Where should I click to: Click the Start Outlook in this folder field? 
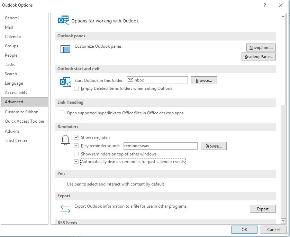pyautogui.click(x=157, y=80)
